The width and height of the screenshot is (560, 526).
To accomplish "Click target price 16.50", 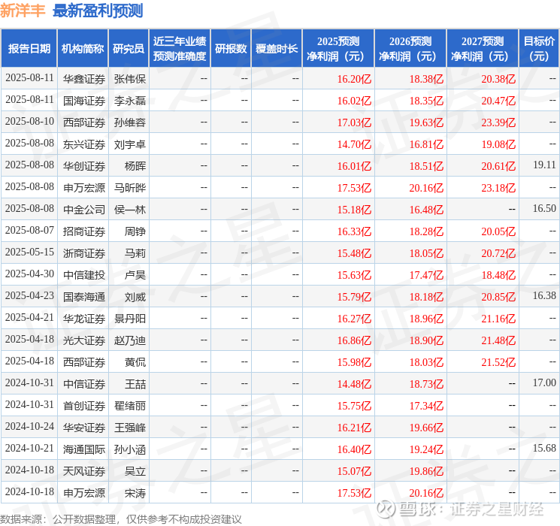I will click(x=544, y=209).
